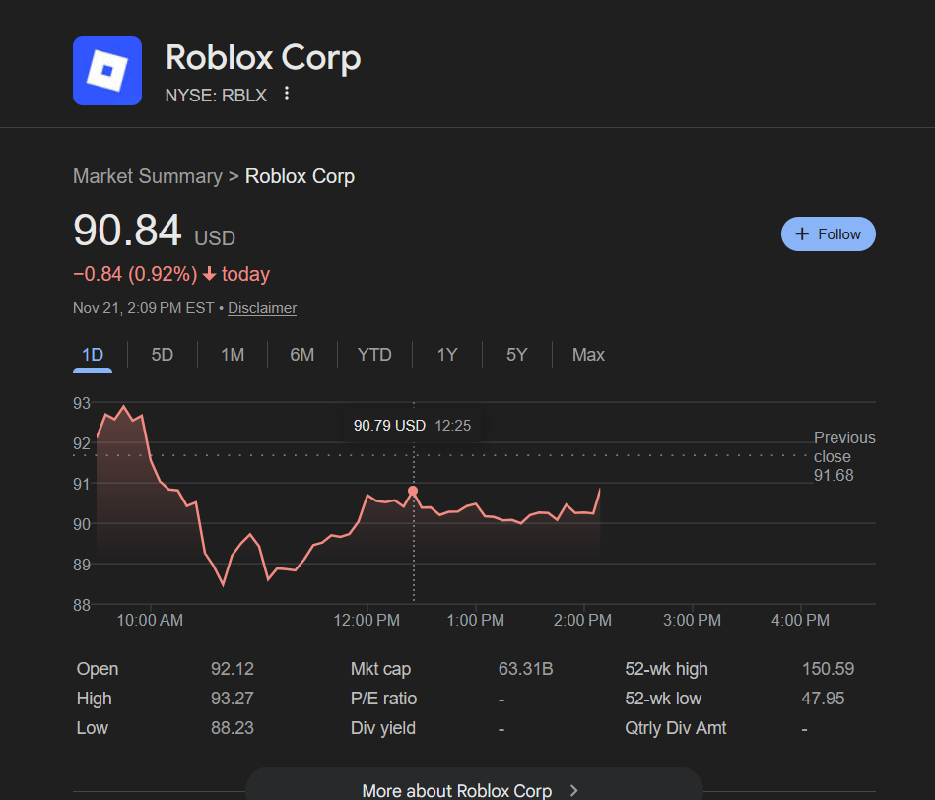Click the 12:00 PM axis label
This screenshot has width=935, height=800.
click(x=367, y=620)
